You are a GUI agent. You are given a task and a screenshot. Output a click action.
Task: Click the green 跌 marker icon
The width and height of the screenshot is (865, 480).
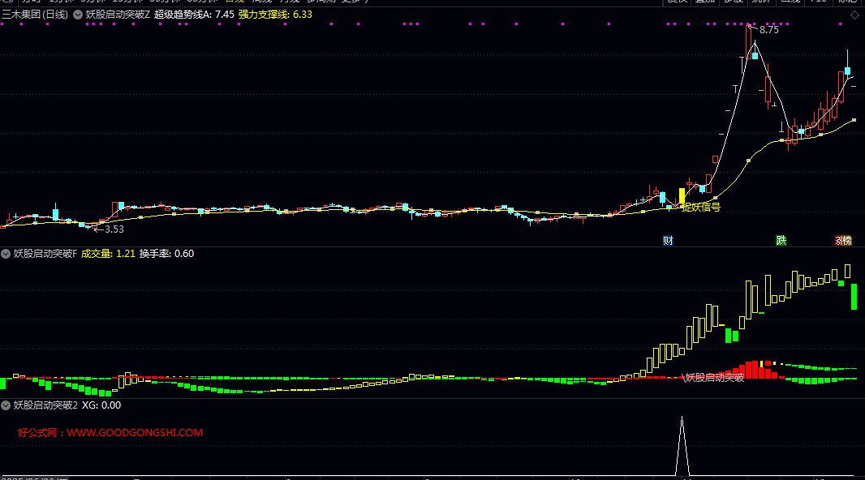click(781, 240)
